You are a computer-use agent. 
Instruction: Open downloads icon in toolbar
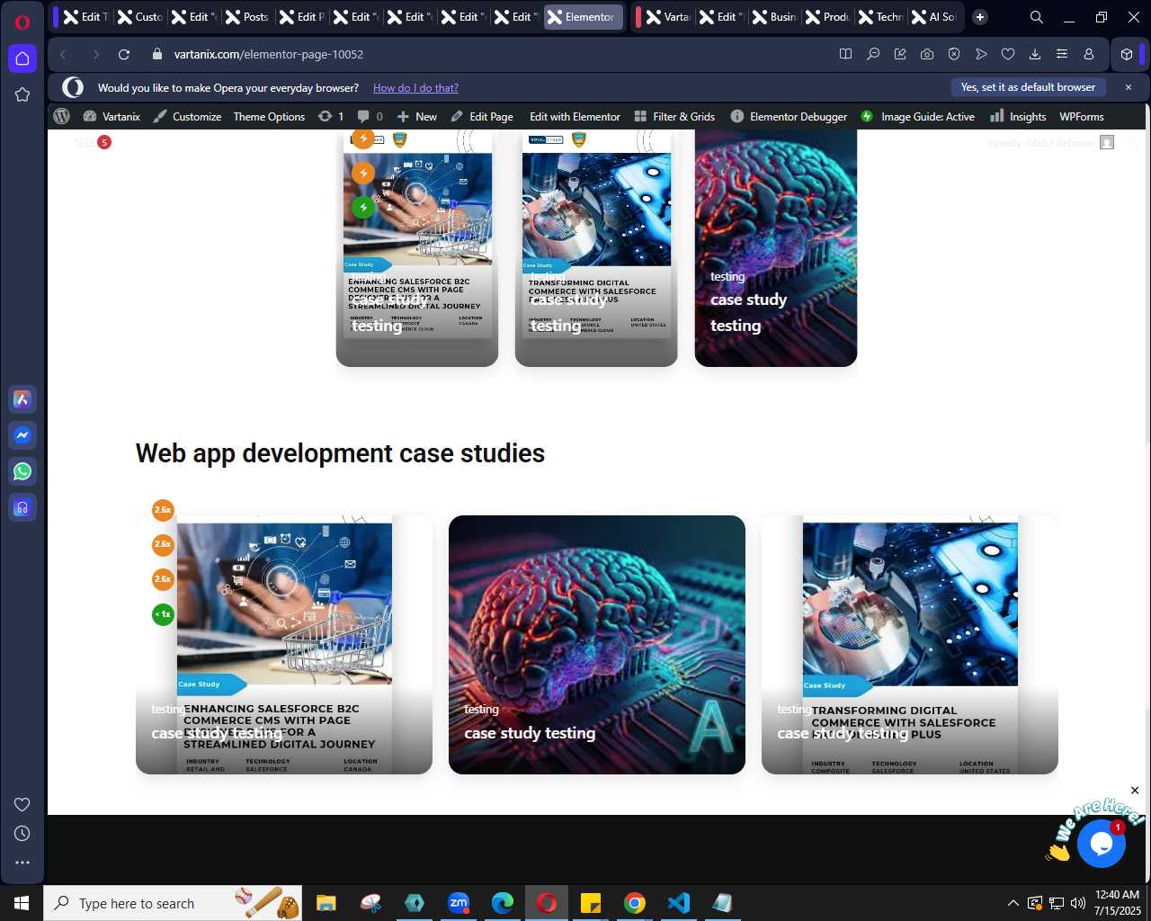(1035, 54)
